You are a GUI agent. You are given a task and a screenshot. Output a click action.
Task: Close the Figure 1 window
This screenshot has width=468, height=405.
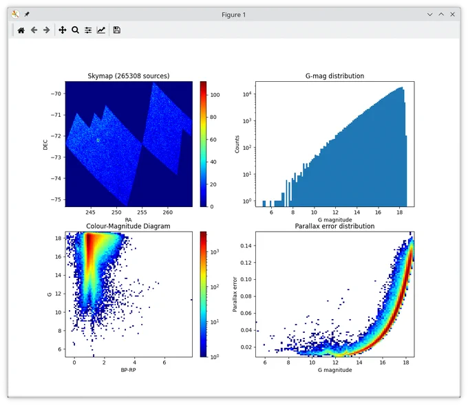[452, 14]
